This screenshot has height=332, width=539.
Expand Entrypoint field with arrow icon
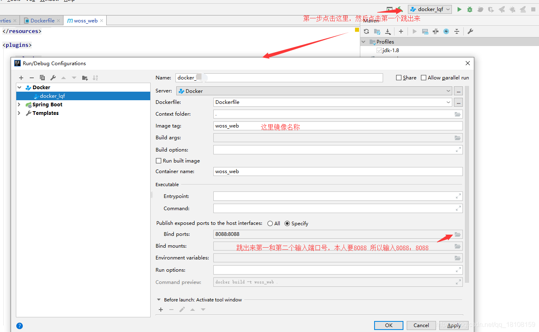(458, 196)
